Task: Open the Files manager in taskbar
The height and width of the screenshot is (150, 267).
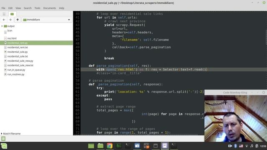Action: 101,146
